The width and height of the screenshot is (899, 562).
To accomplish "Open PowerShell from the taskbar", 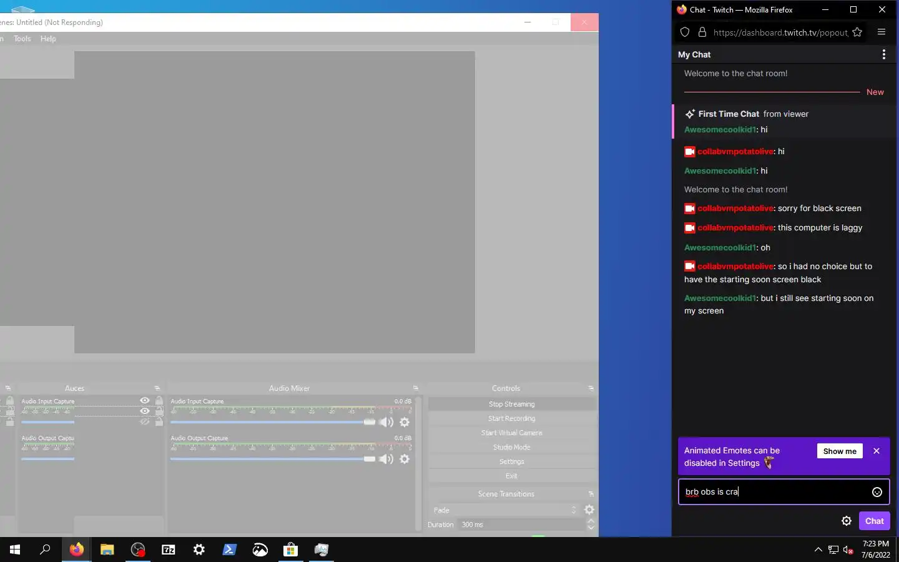I will point(230,550).
